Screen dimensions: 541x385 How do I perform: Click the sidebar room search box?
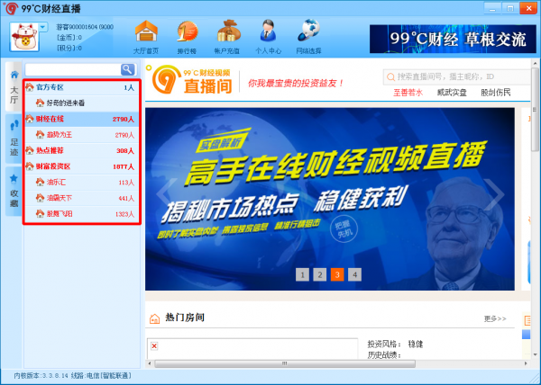[73, 69]
